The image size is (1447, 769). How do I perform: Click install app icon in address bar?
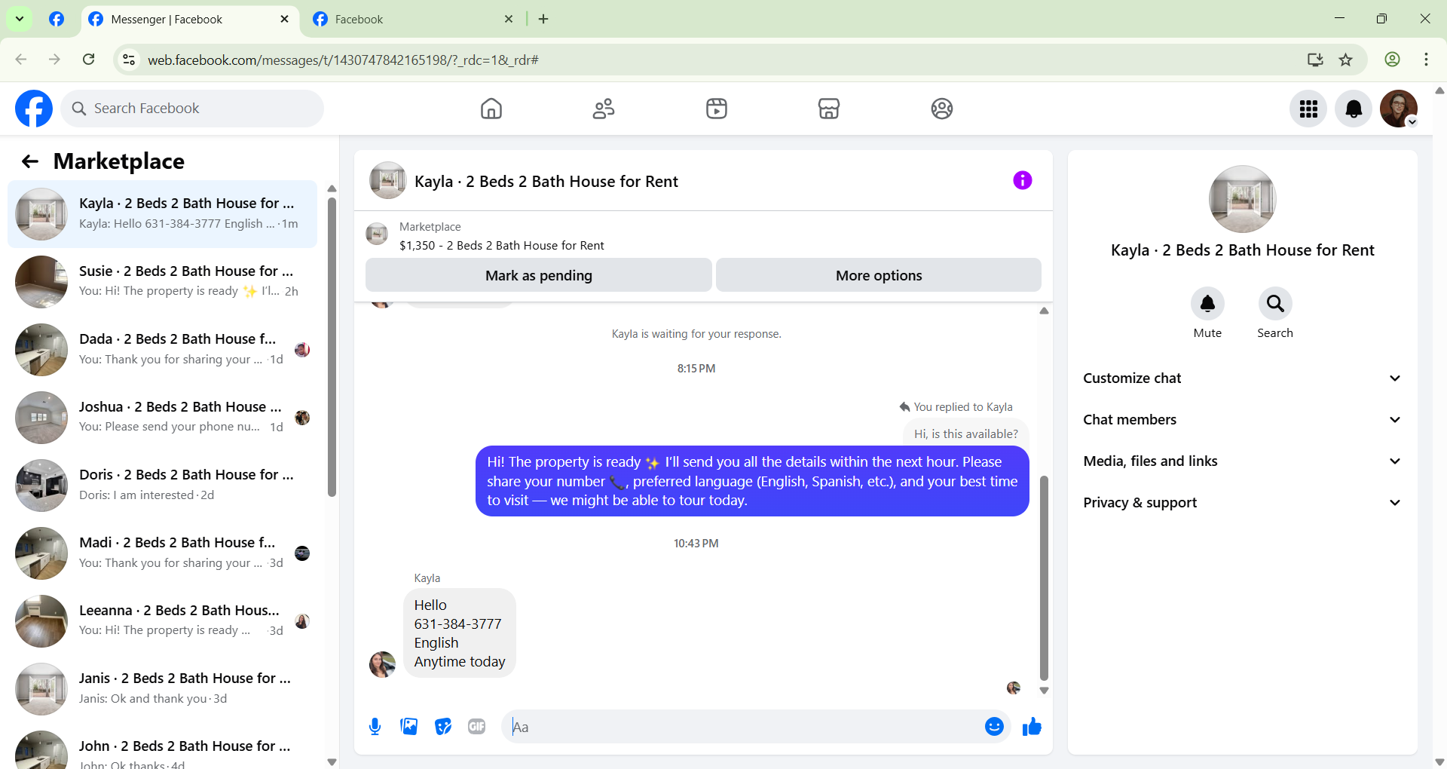1315,60
